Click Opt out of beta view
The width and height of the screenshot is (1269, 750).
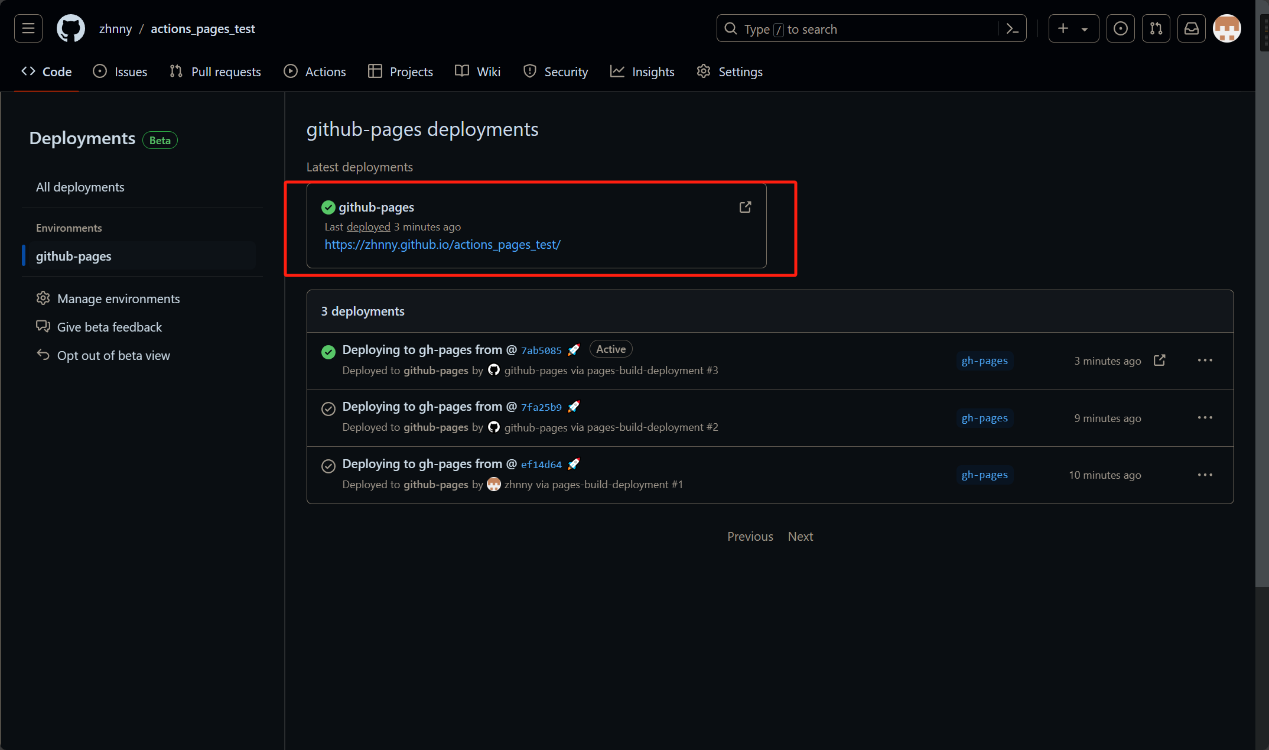(113, 356)
